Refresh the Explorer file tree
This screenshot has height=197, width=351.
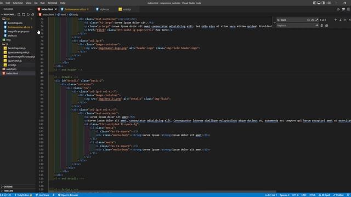coord(28,15)
